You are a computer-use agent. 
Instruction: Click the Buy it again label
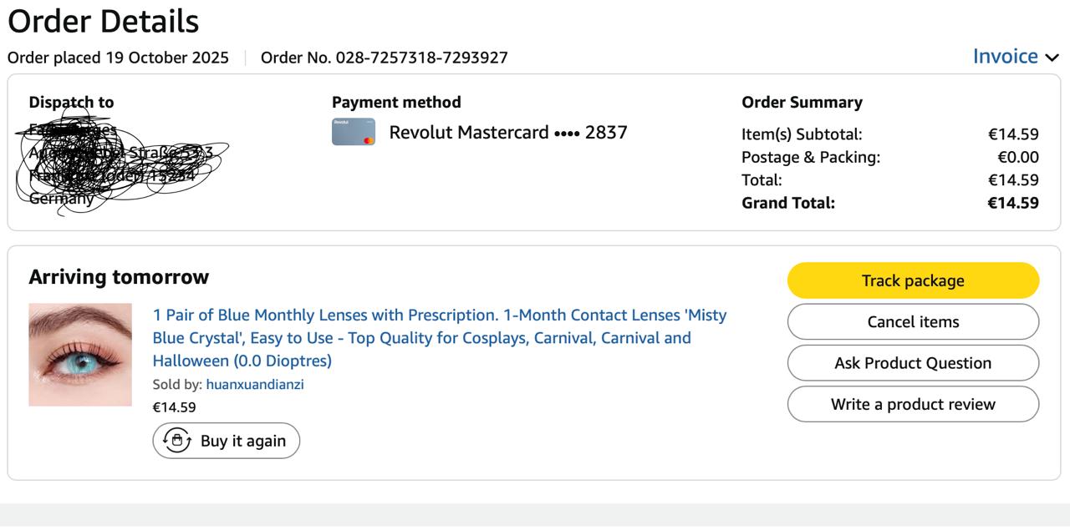point(242,441)
